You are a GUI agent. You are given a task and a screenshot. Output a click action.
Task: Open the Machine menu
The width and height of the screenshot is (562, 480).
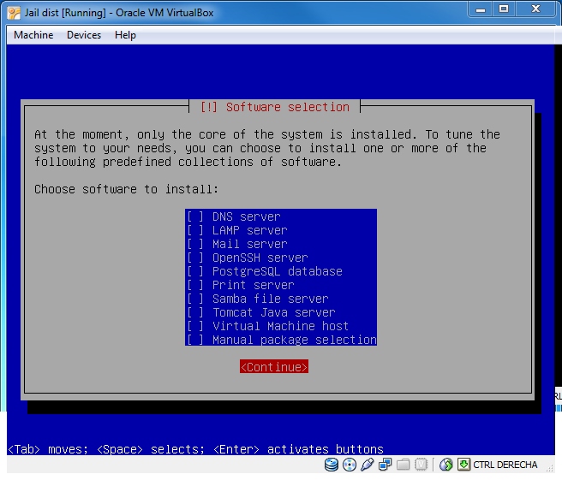(33, 35)
